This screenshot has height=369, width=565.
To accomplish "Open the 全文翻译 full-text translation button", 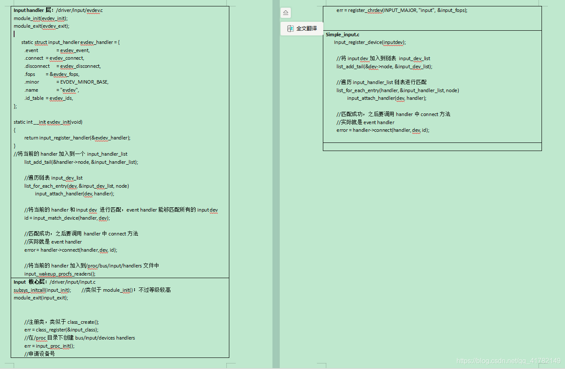I will tap(302, 29).
